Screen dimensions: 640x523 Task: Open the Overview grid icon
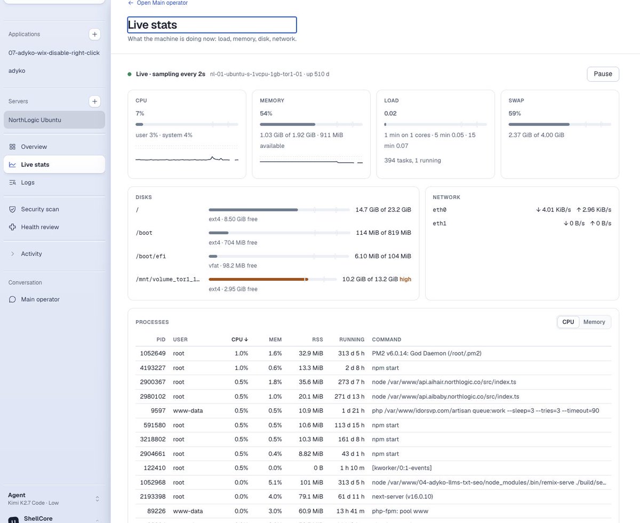12,147
